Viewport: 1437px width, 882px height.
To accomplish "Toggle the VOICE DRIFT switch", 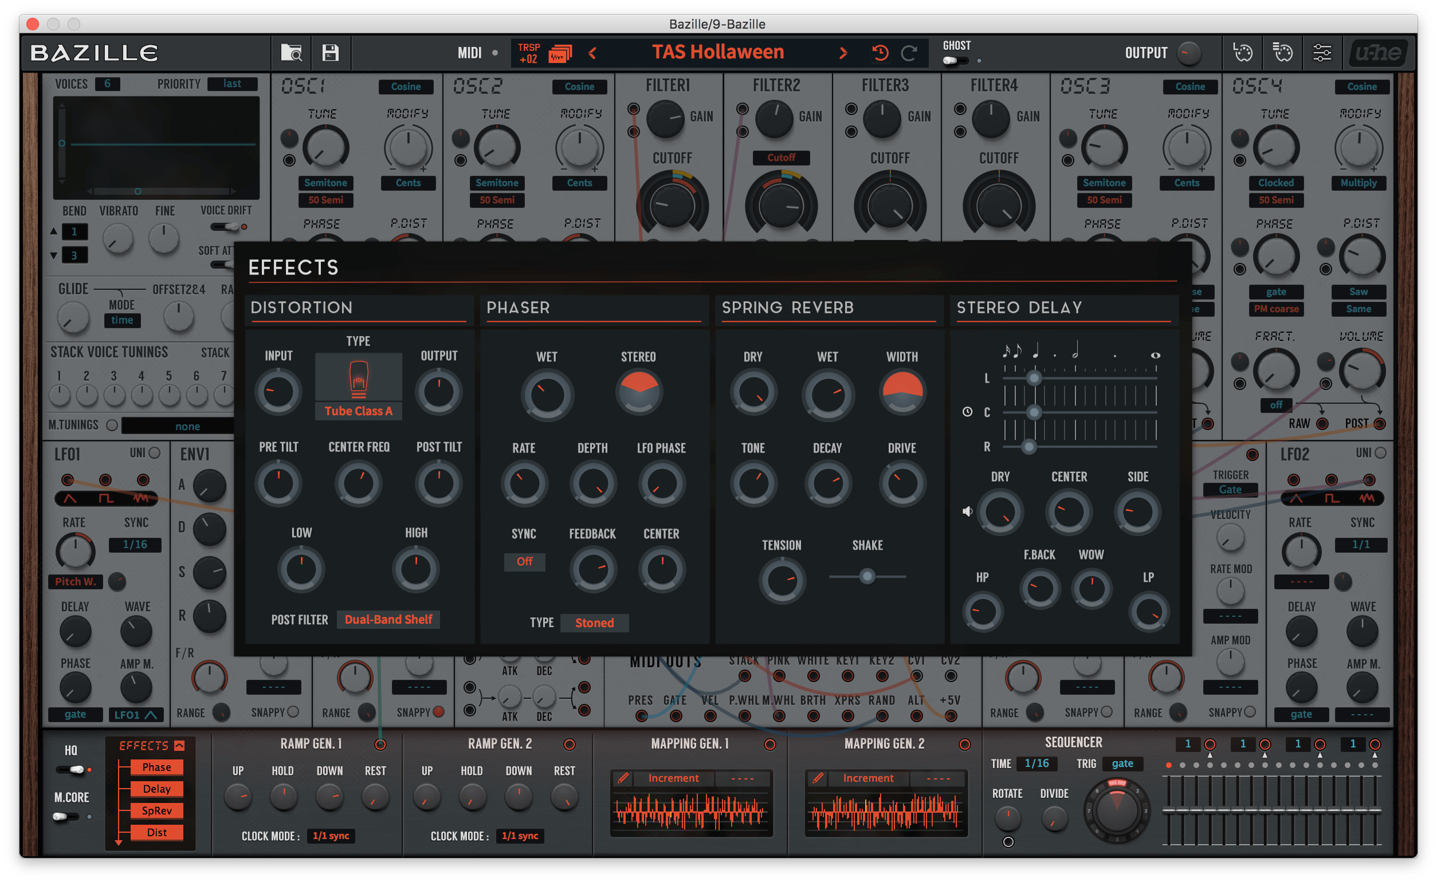I will [x=225, y=227].
